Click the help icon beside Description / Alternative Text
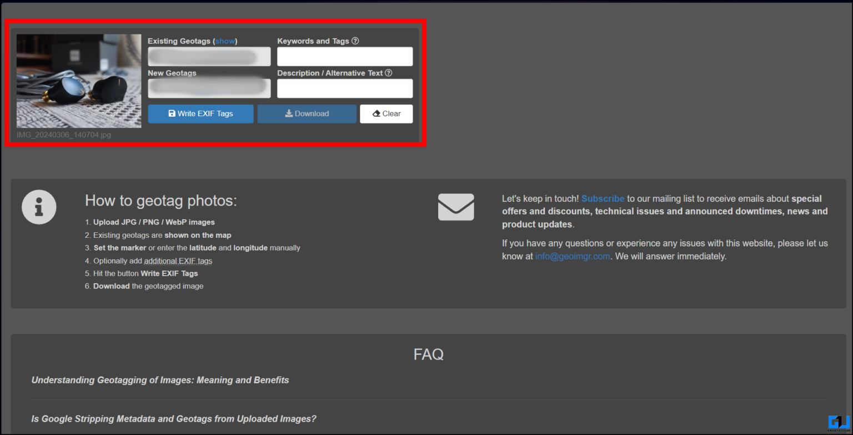Screen dimensions: 853x435 [389, 73]
